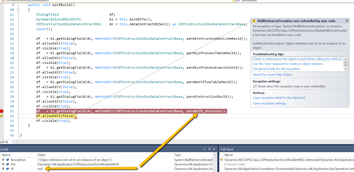Viewport: 354px width, 172px height.
Task: Click parmGUID_obsolete in the line 31 statement
Action: click(204, 111)
